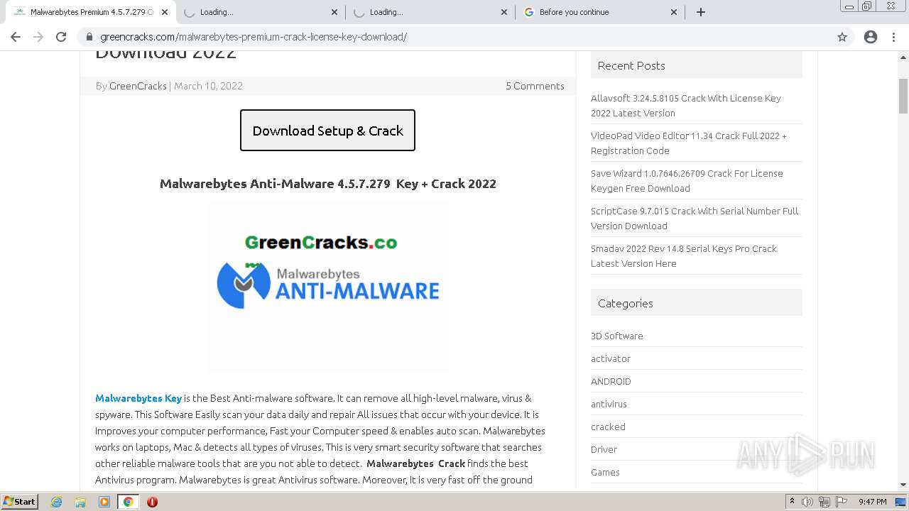The height and width of the screenshot is (511, 909).
Task: Open the 5 Comments link
Action: pos(535,86)
